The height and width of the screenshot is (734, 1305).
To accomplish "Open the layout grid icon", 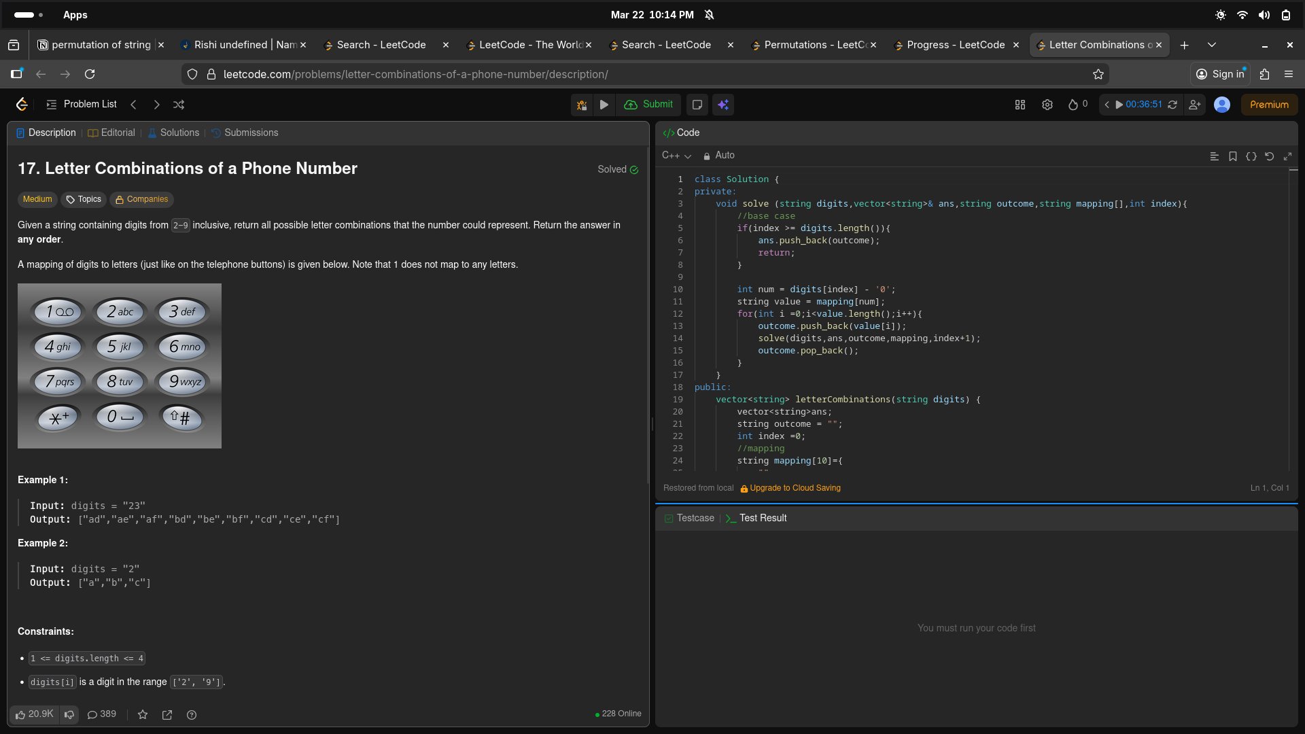I will 1020,105.
